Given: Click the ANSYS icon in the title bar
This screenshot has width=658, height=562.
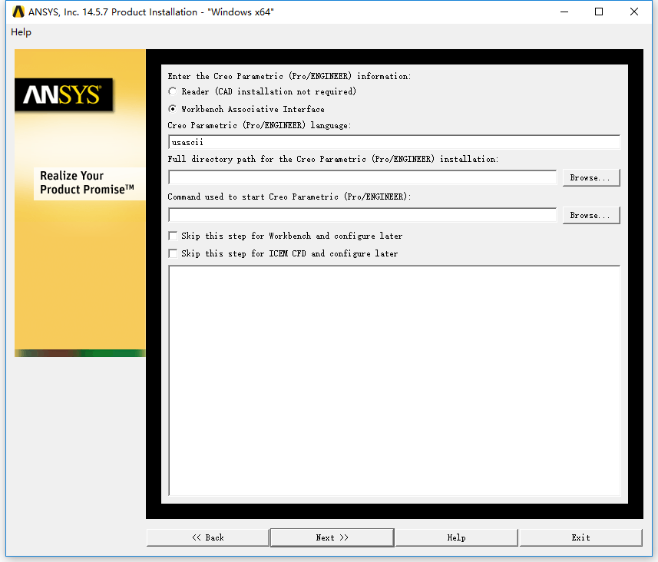Looking at the screenshot, I should click(x=18, y=12).
